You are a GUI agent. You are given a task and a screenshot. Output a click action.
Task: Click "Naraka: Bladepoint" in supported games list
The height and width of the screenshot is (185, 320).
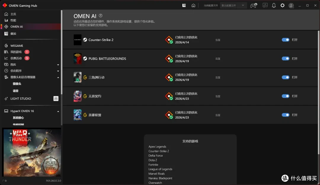pos(160,178)
